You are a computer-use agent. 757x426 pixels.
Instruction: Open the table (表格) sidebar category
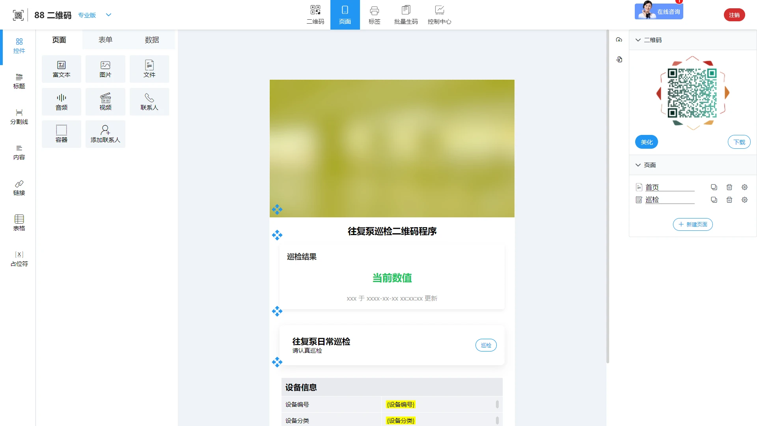click(x=19, y=222)
